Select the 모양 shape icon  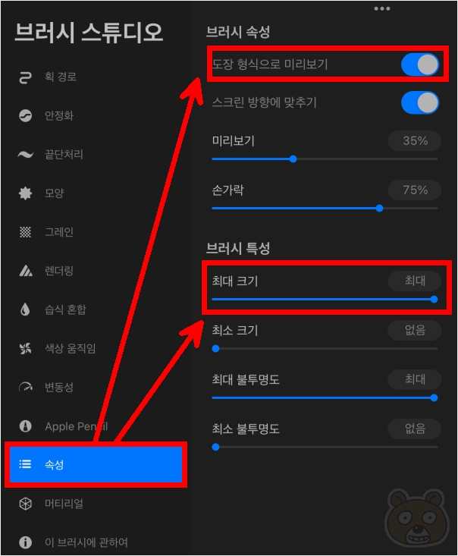25,193
